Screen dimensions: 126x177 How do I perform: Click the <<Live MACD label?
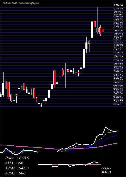(106, 170)
